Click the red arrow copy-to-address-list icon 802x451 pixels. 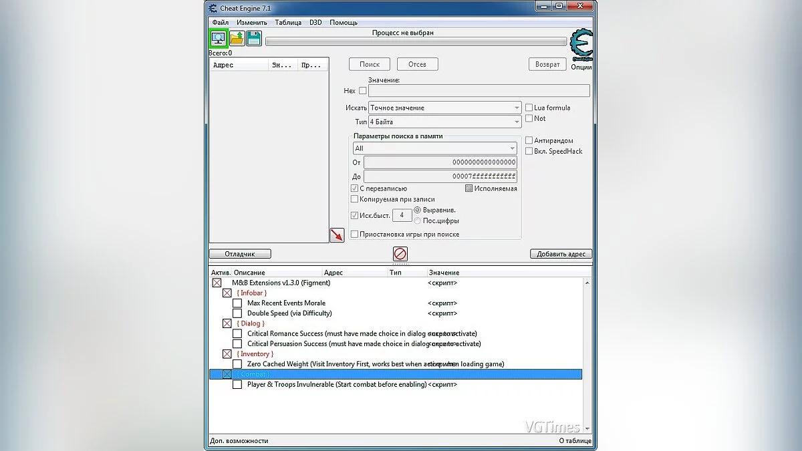coord(337,235)
